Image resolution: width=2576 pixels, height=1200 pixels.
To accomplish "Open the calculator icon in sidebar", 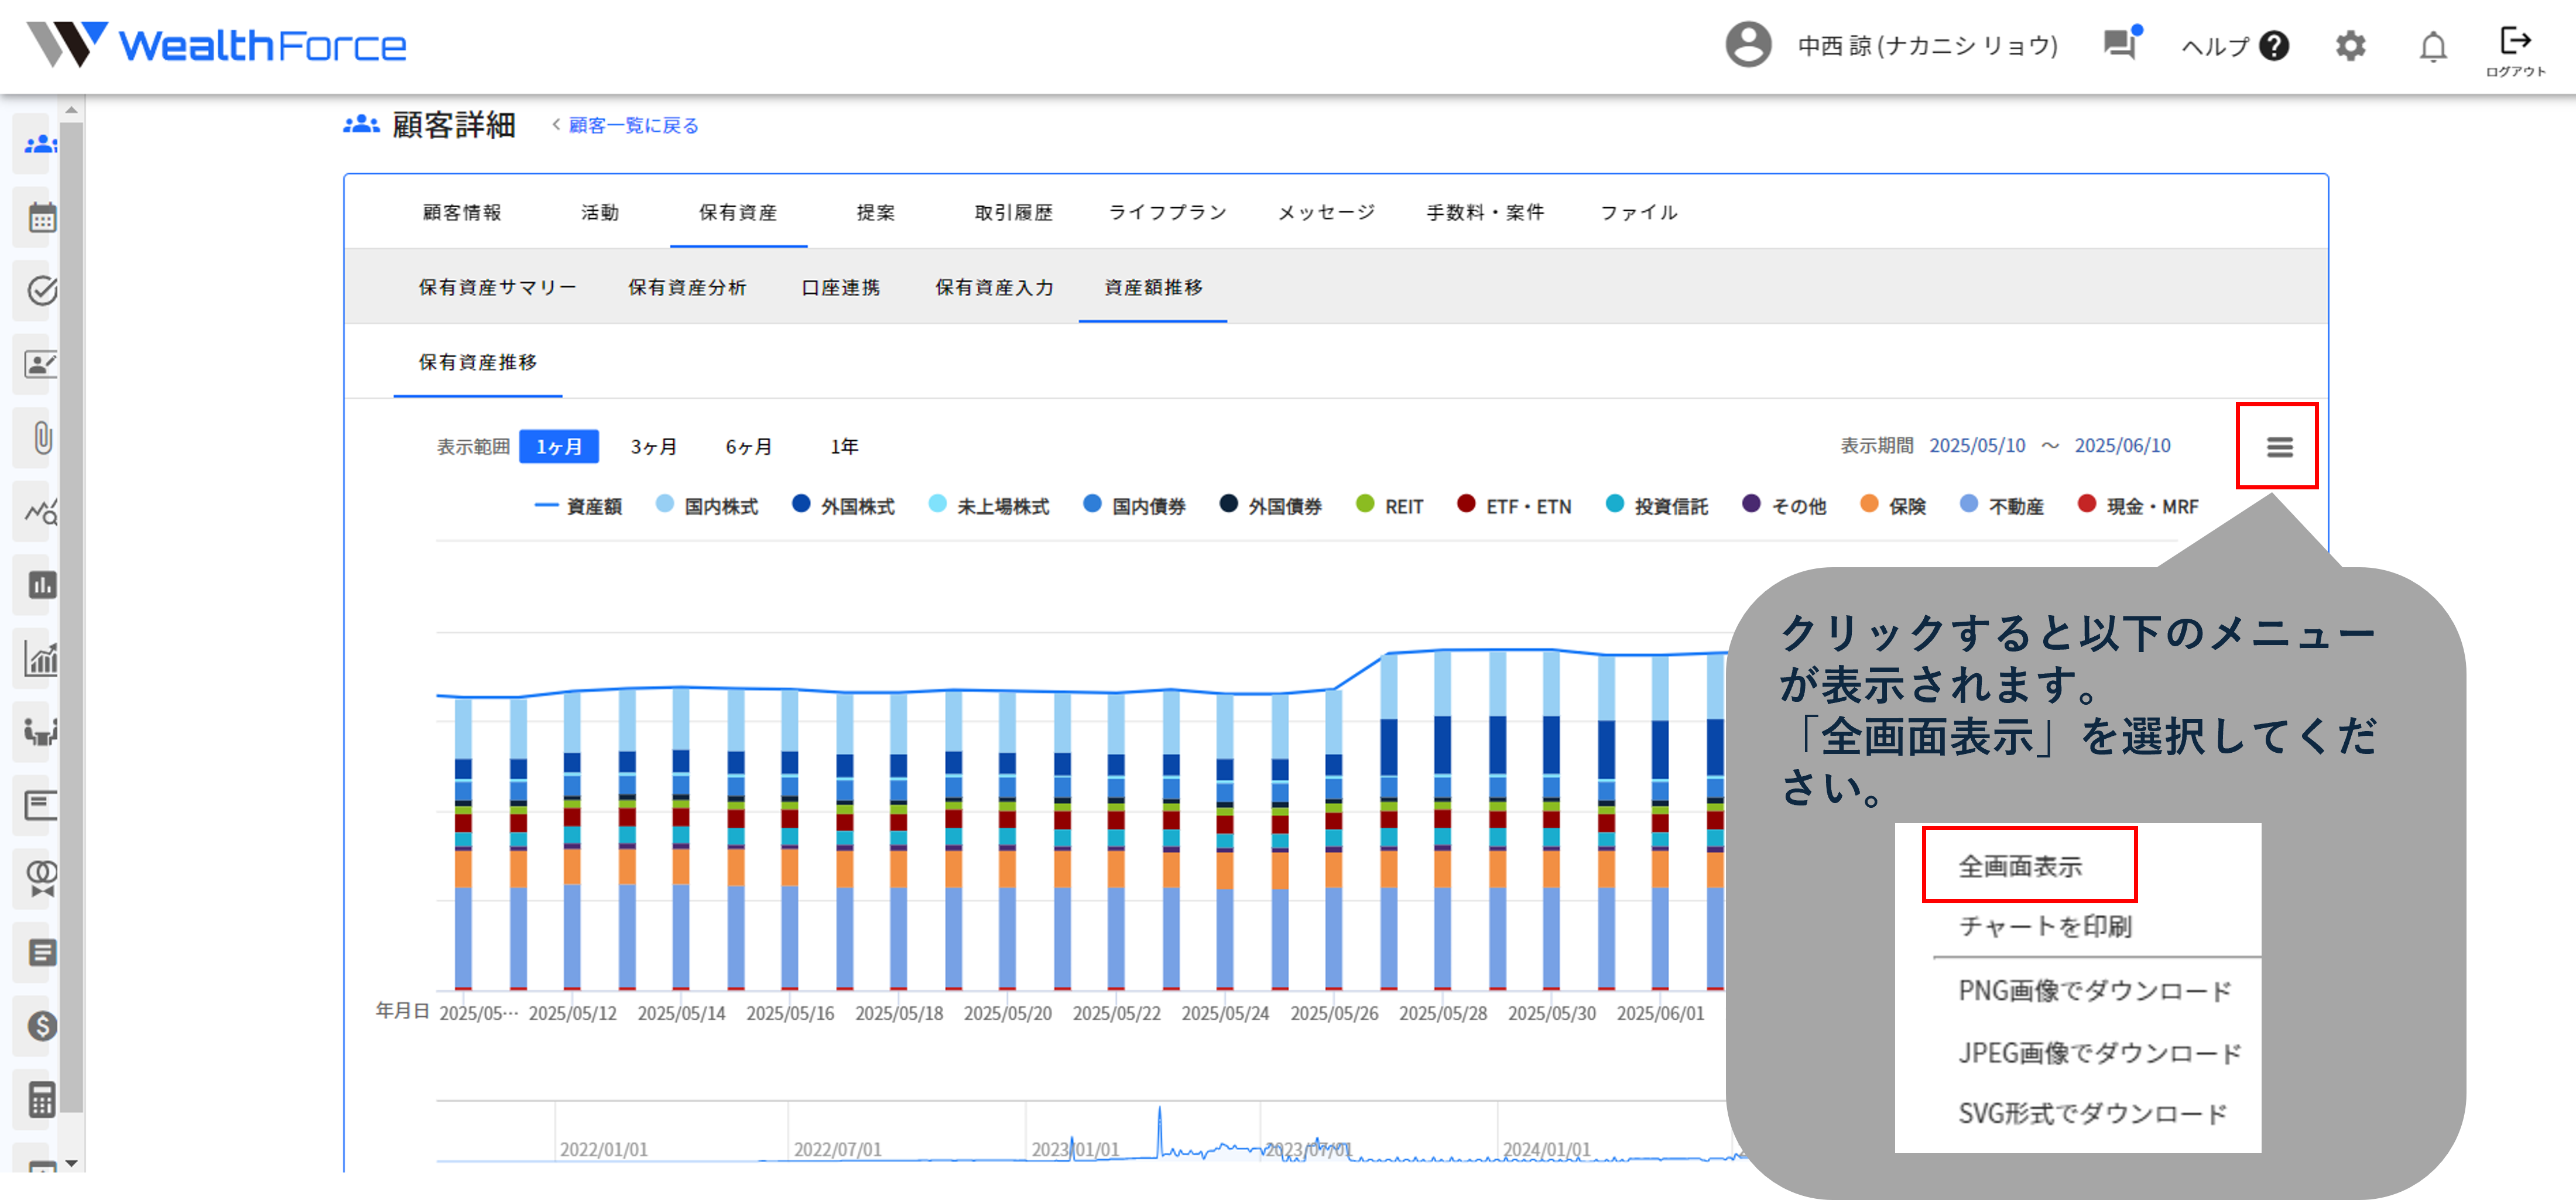I will point(41,1100).
